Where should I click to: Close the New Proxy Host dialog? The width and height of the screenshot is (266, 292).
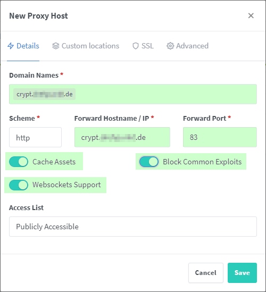coord(251,15)
